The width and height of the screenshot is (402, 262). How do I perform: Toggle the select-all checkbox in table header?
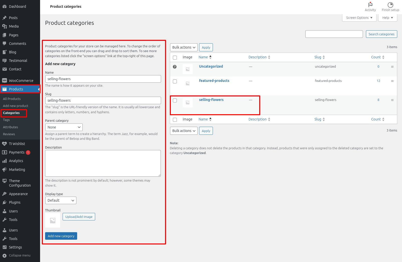(x=175, y=57)
